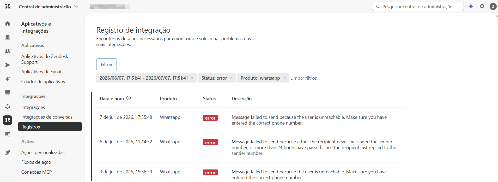Open the People icon in the left rail
Screen dimensions: 498x182
[x=8, y=51]
